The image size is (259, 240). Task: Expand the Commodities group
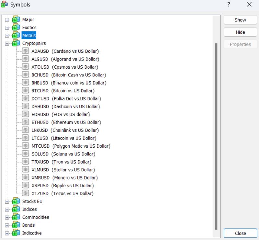coord(7,217)
